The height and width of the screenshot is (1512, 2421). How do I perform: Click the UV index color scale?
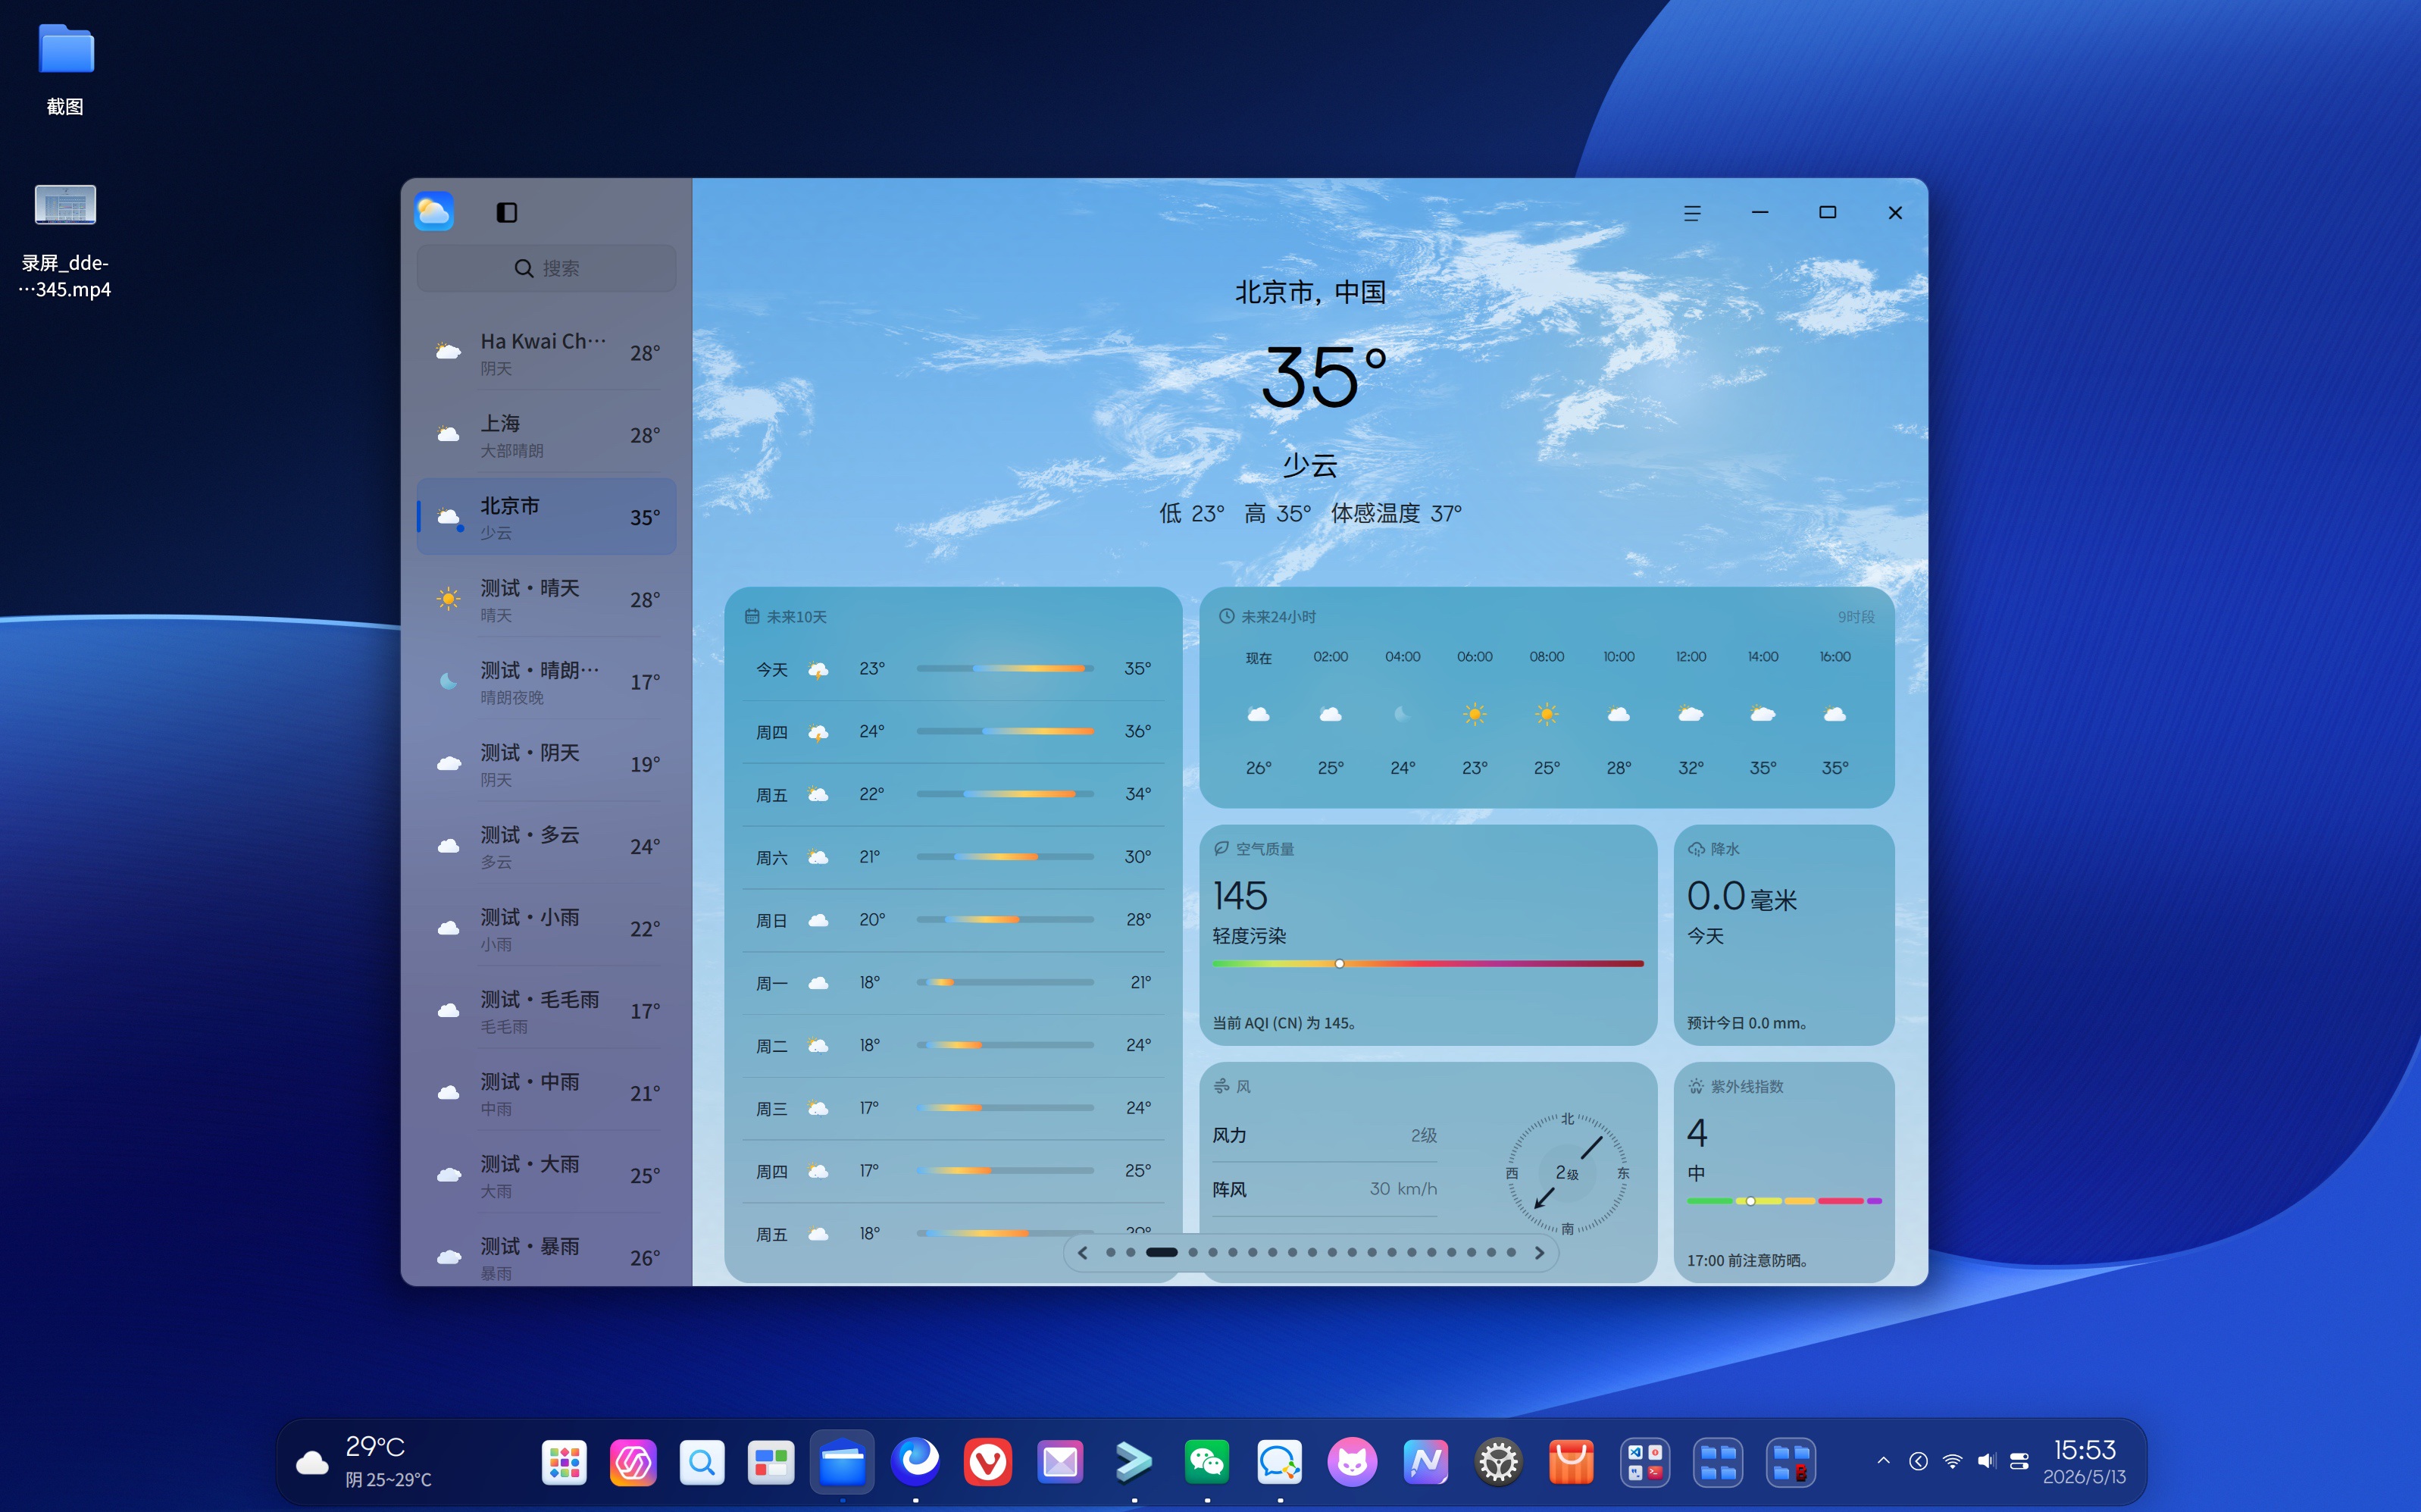[1784, 1201]
